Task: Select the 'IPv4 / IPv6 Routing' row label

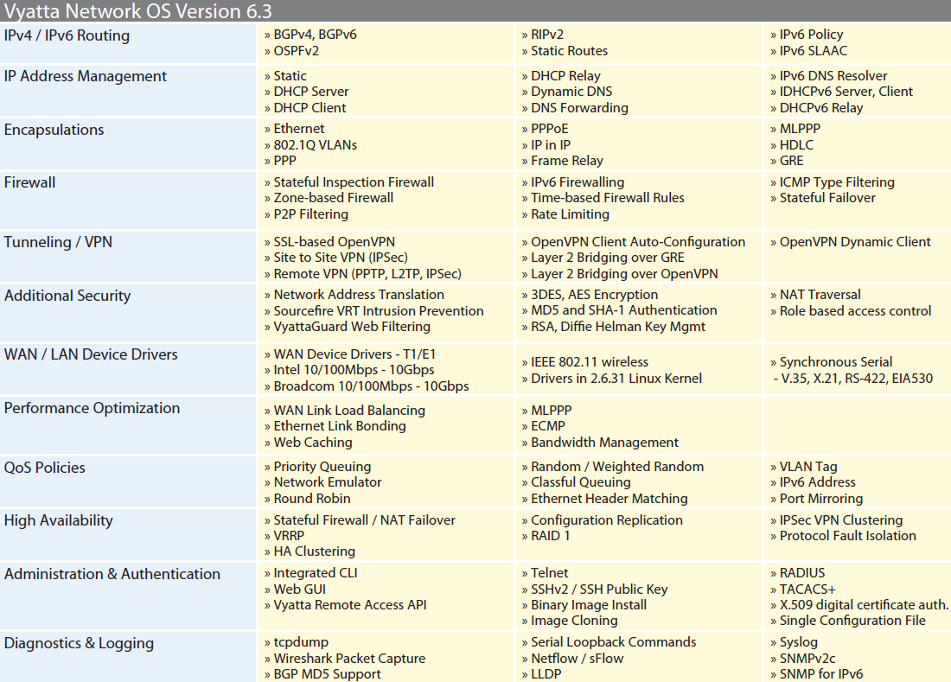Action: click(x=67, y=35)
